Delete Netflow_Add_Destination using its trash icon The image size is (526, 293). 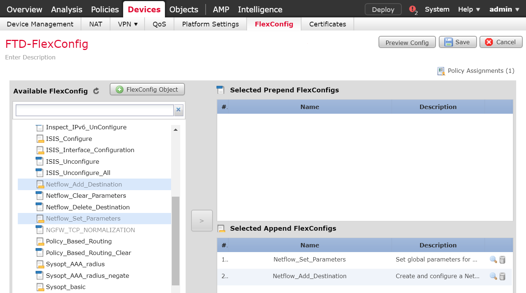(x=502, y=276)
